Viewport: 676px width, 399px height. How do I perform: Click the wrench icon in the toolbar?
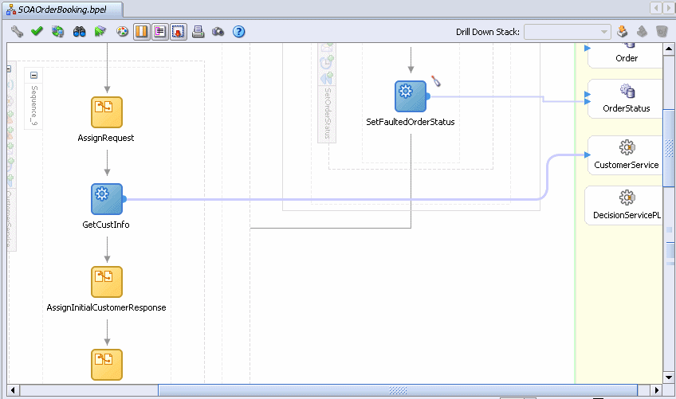pos(17,31)
